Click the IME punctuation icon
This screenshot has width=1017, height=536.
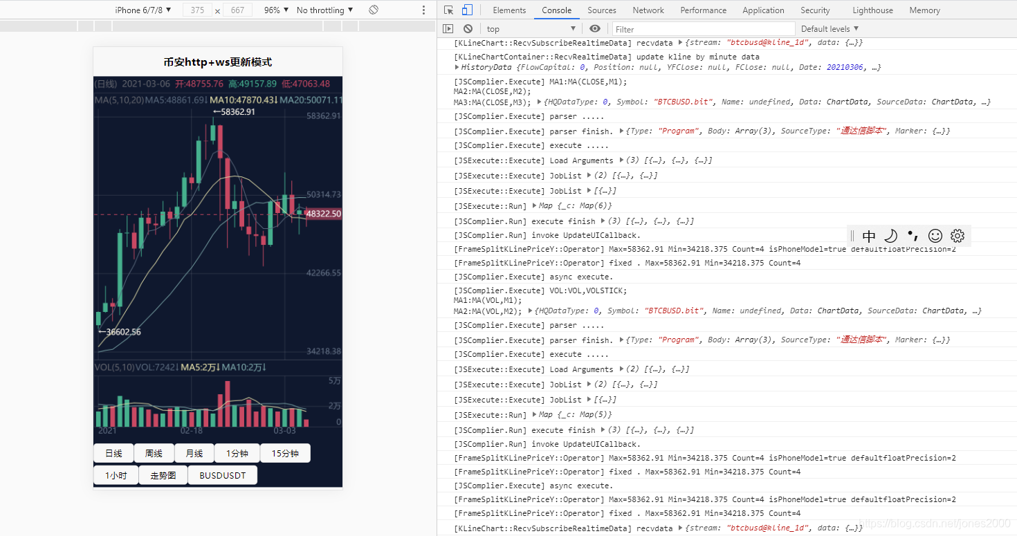point(913,236)
